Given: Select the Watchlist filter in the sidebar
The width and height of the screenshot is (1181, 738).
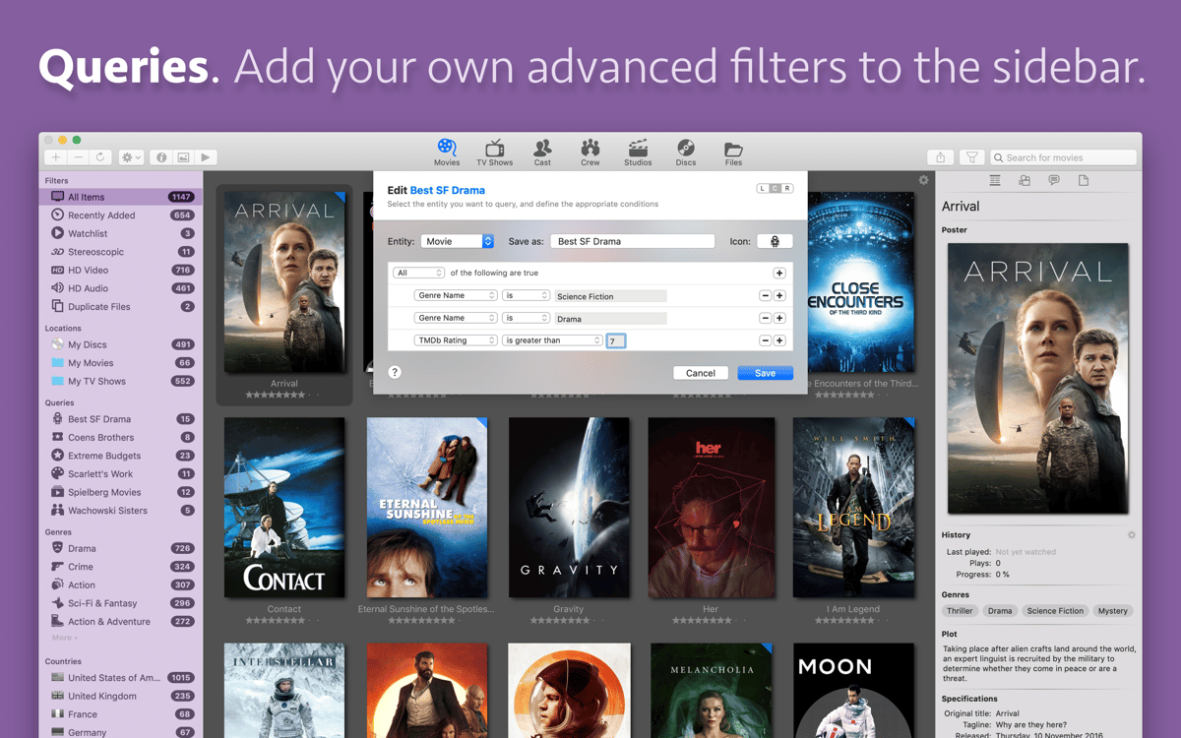Looking at the screenshot, I should (88, 233).
